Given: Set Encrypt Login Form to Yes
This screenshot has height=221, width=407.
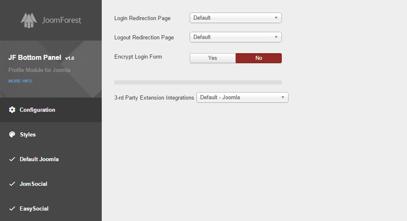Looking at the screenshot, I should click(x=213, y=58).
